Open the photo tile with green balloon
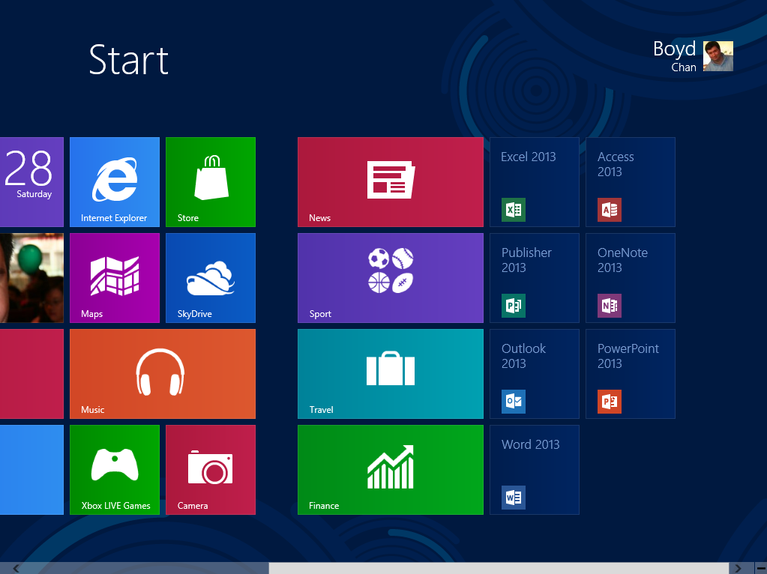Image resolution: width=767 pixels, height=574 pixels. (31, 278)
